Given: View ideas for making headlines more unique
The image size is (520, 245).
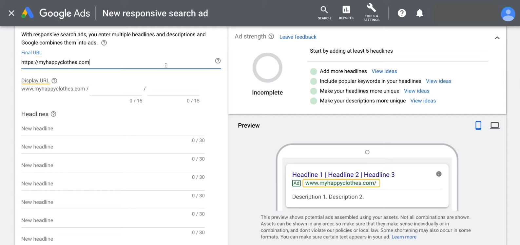Looking at the screenshot, I should click(416, 91).
